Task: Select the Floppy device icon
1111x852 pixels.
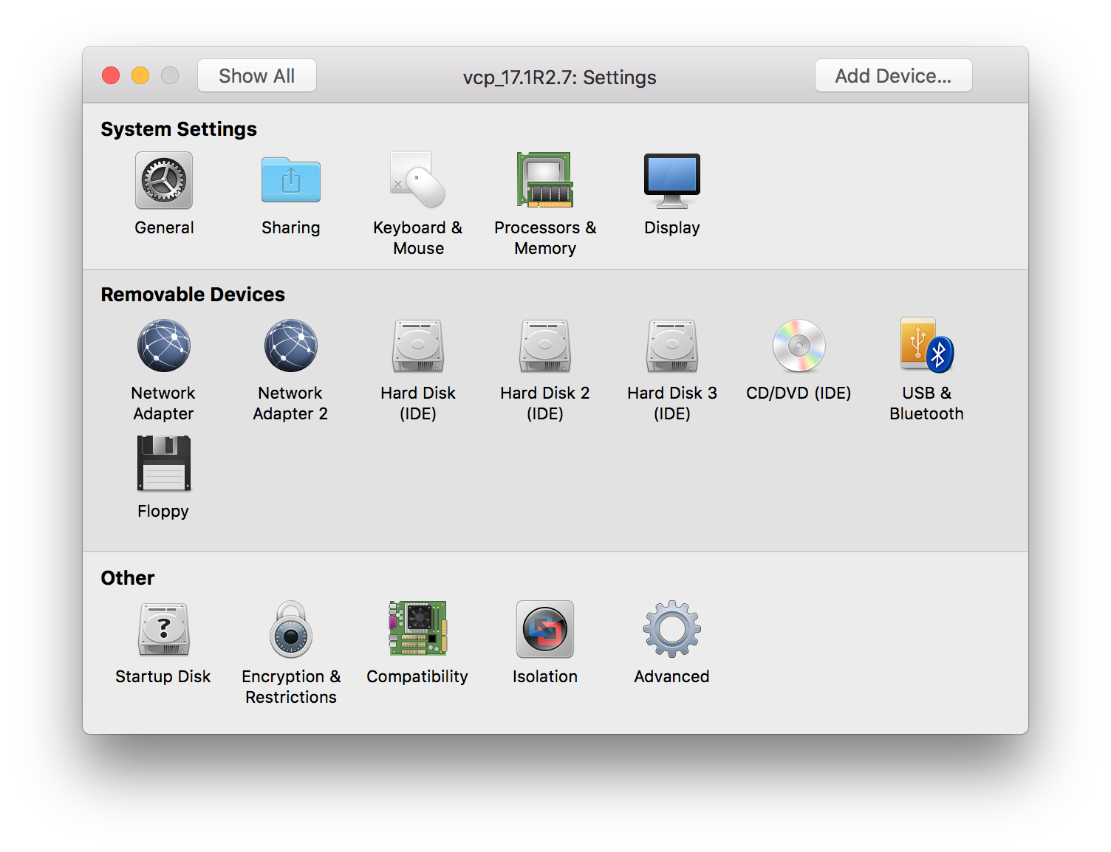Action: coord(163,464)
